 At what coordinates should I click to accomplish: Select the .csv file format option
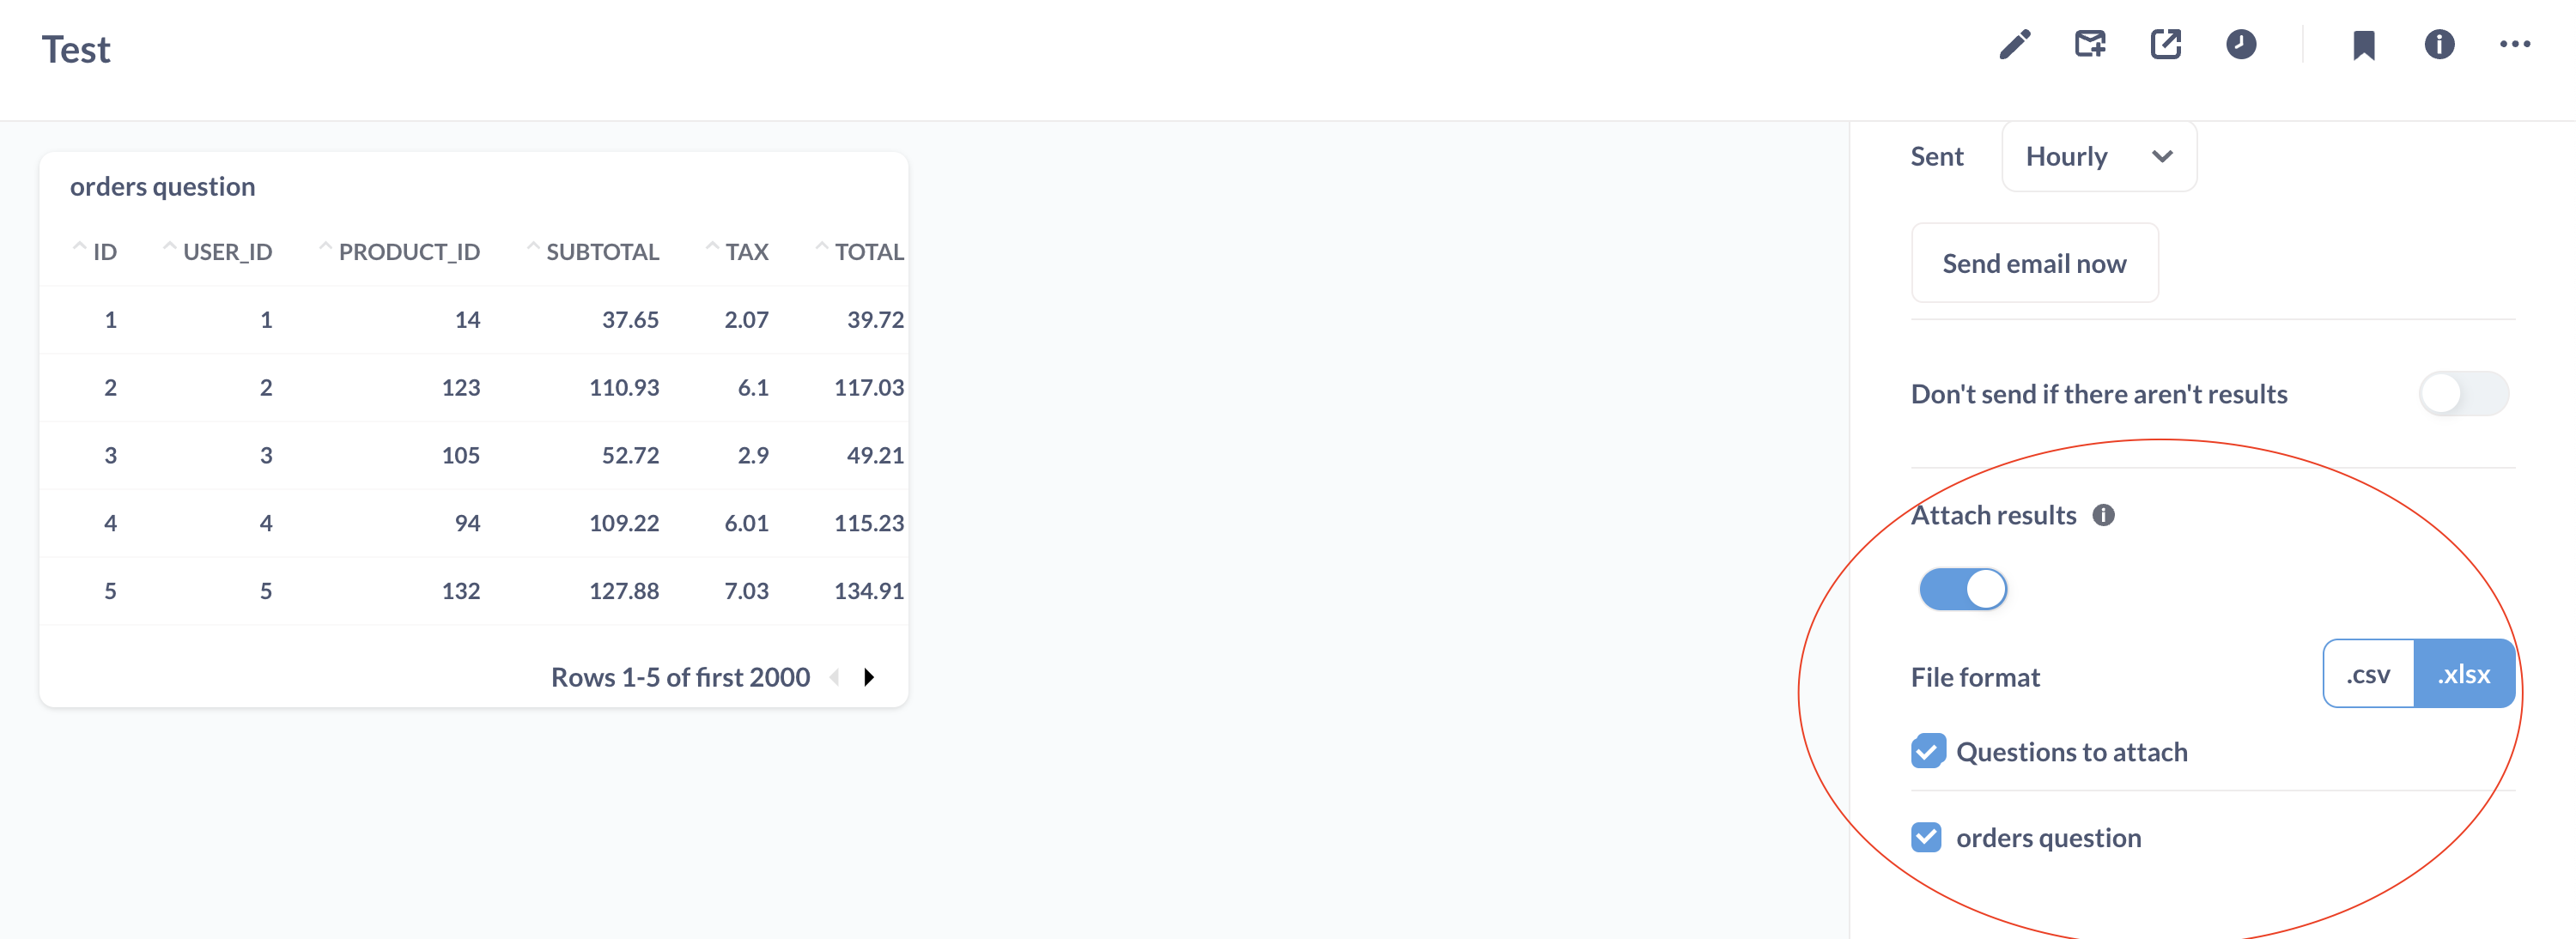(2368, 673)
